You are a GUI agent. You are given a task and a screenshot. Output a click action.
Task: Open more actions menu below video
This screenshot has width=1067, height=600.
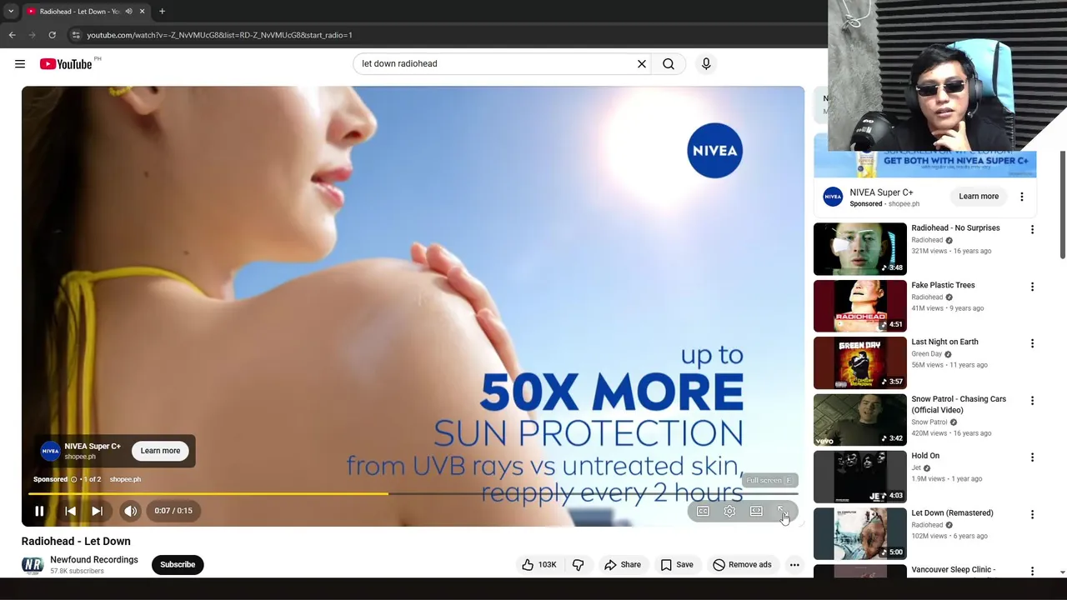(794, 564)
